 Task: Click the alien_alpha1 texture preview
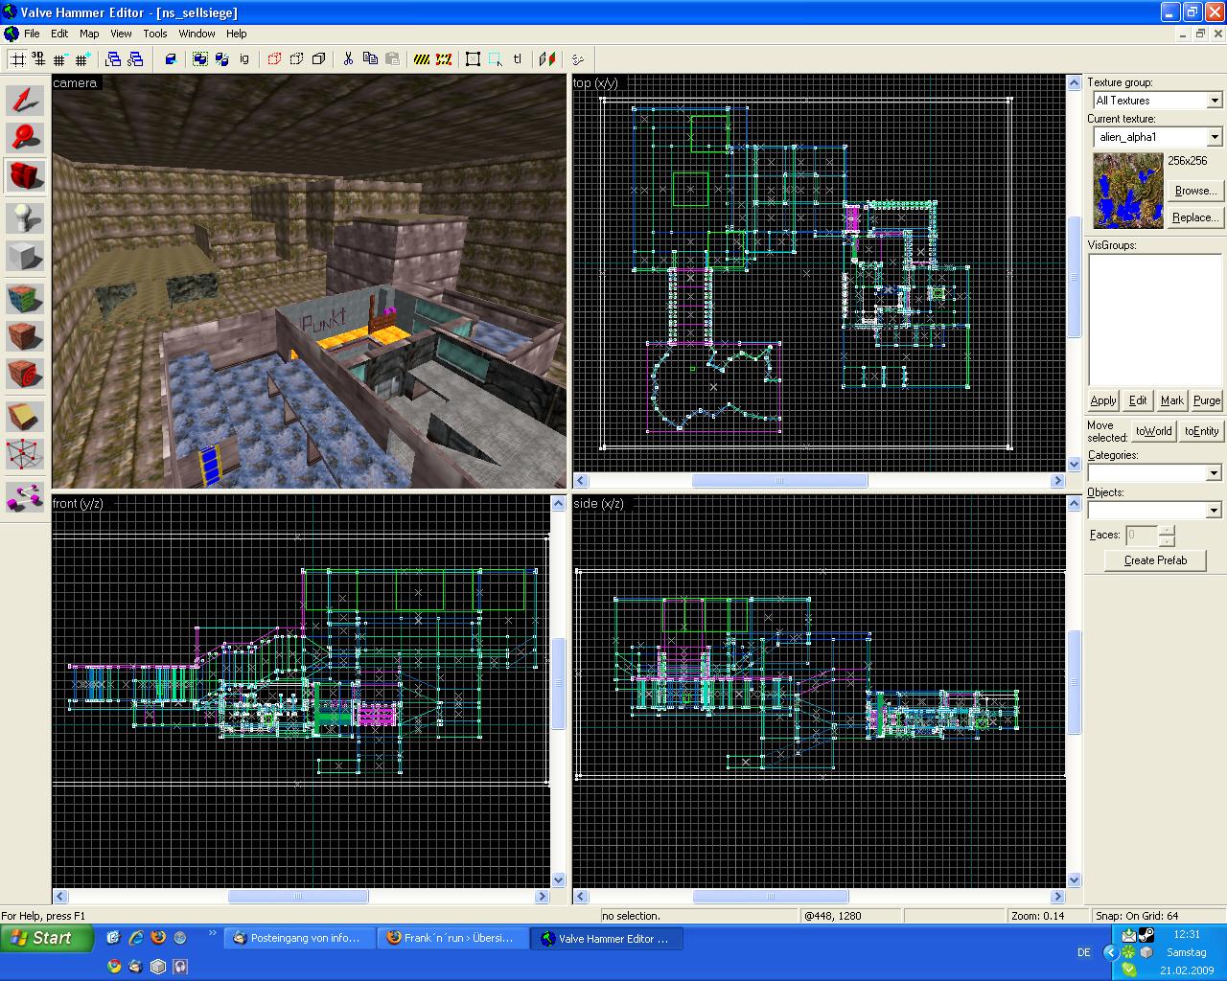click(x=1128, y=191)
